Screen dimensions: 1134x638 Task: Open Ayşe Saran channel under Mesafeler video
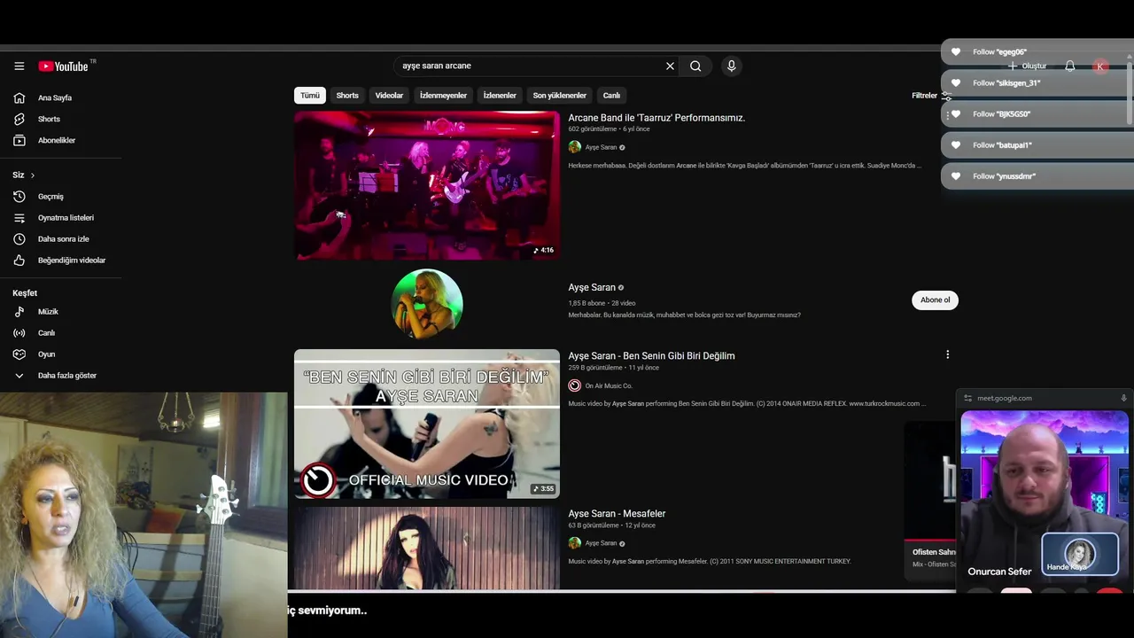click(x=601, y=543)
